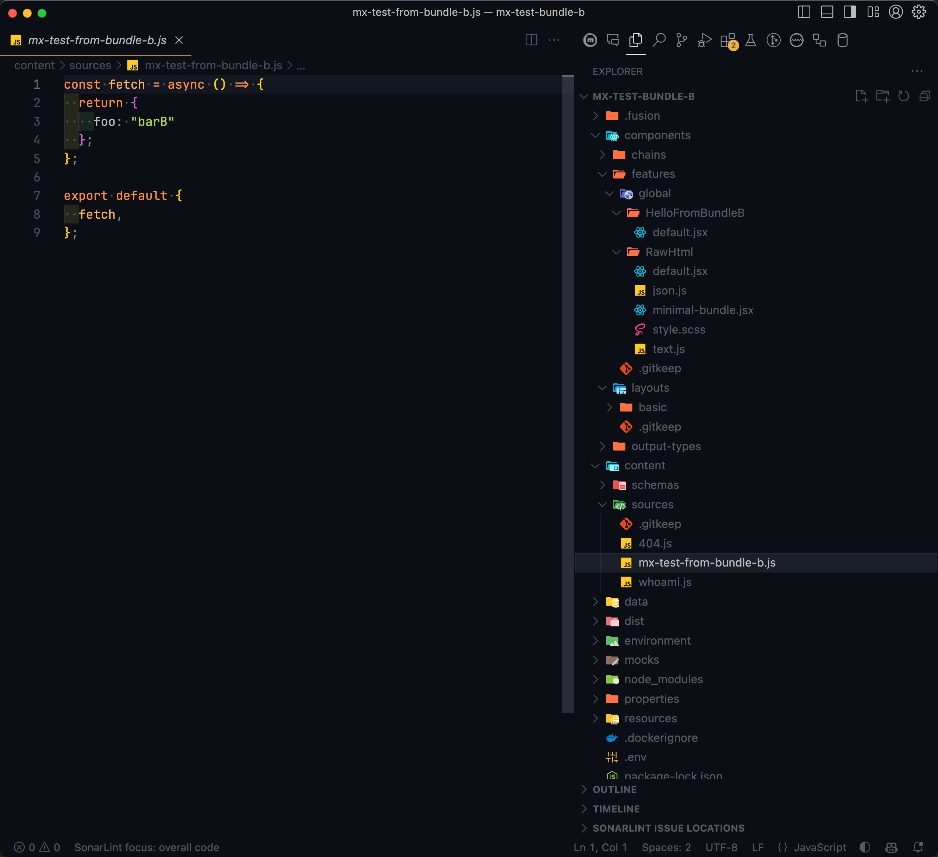This screenshot has height=857, width=938.
Task: Open style.scss under RawHtml
Action: (x=756, y=329)
